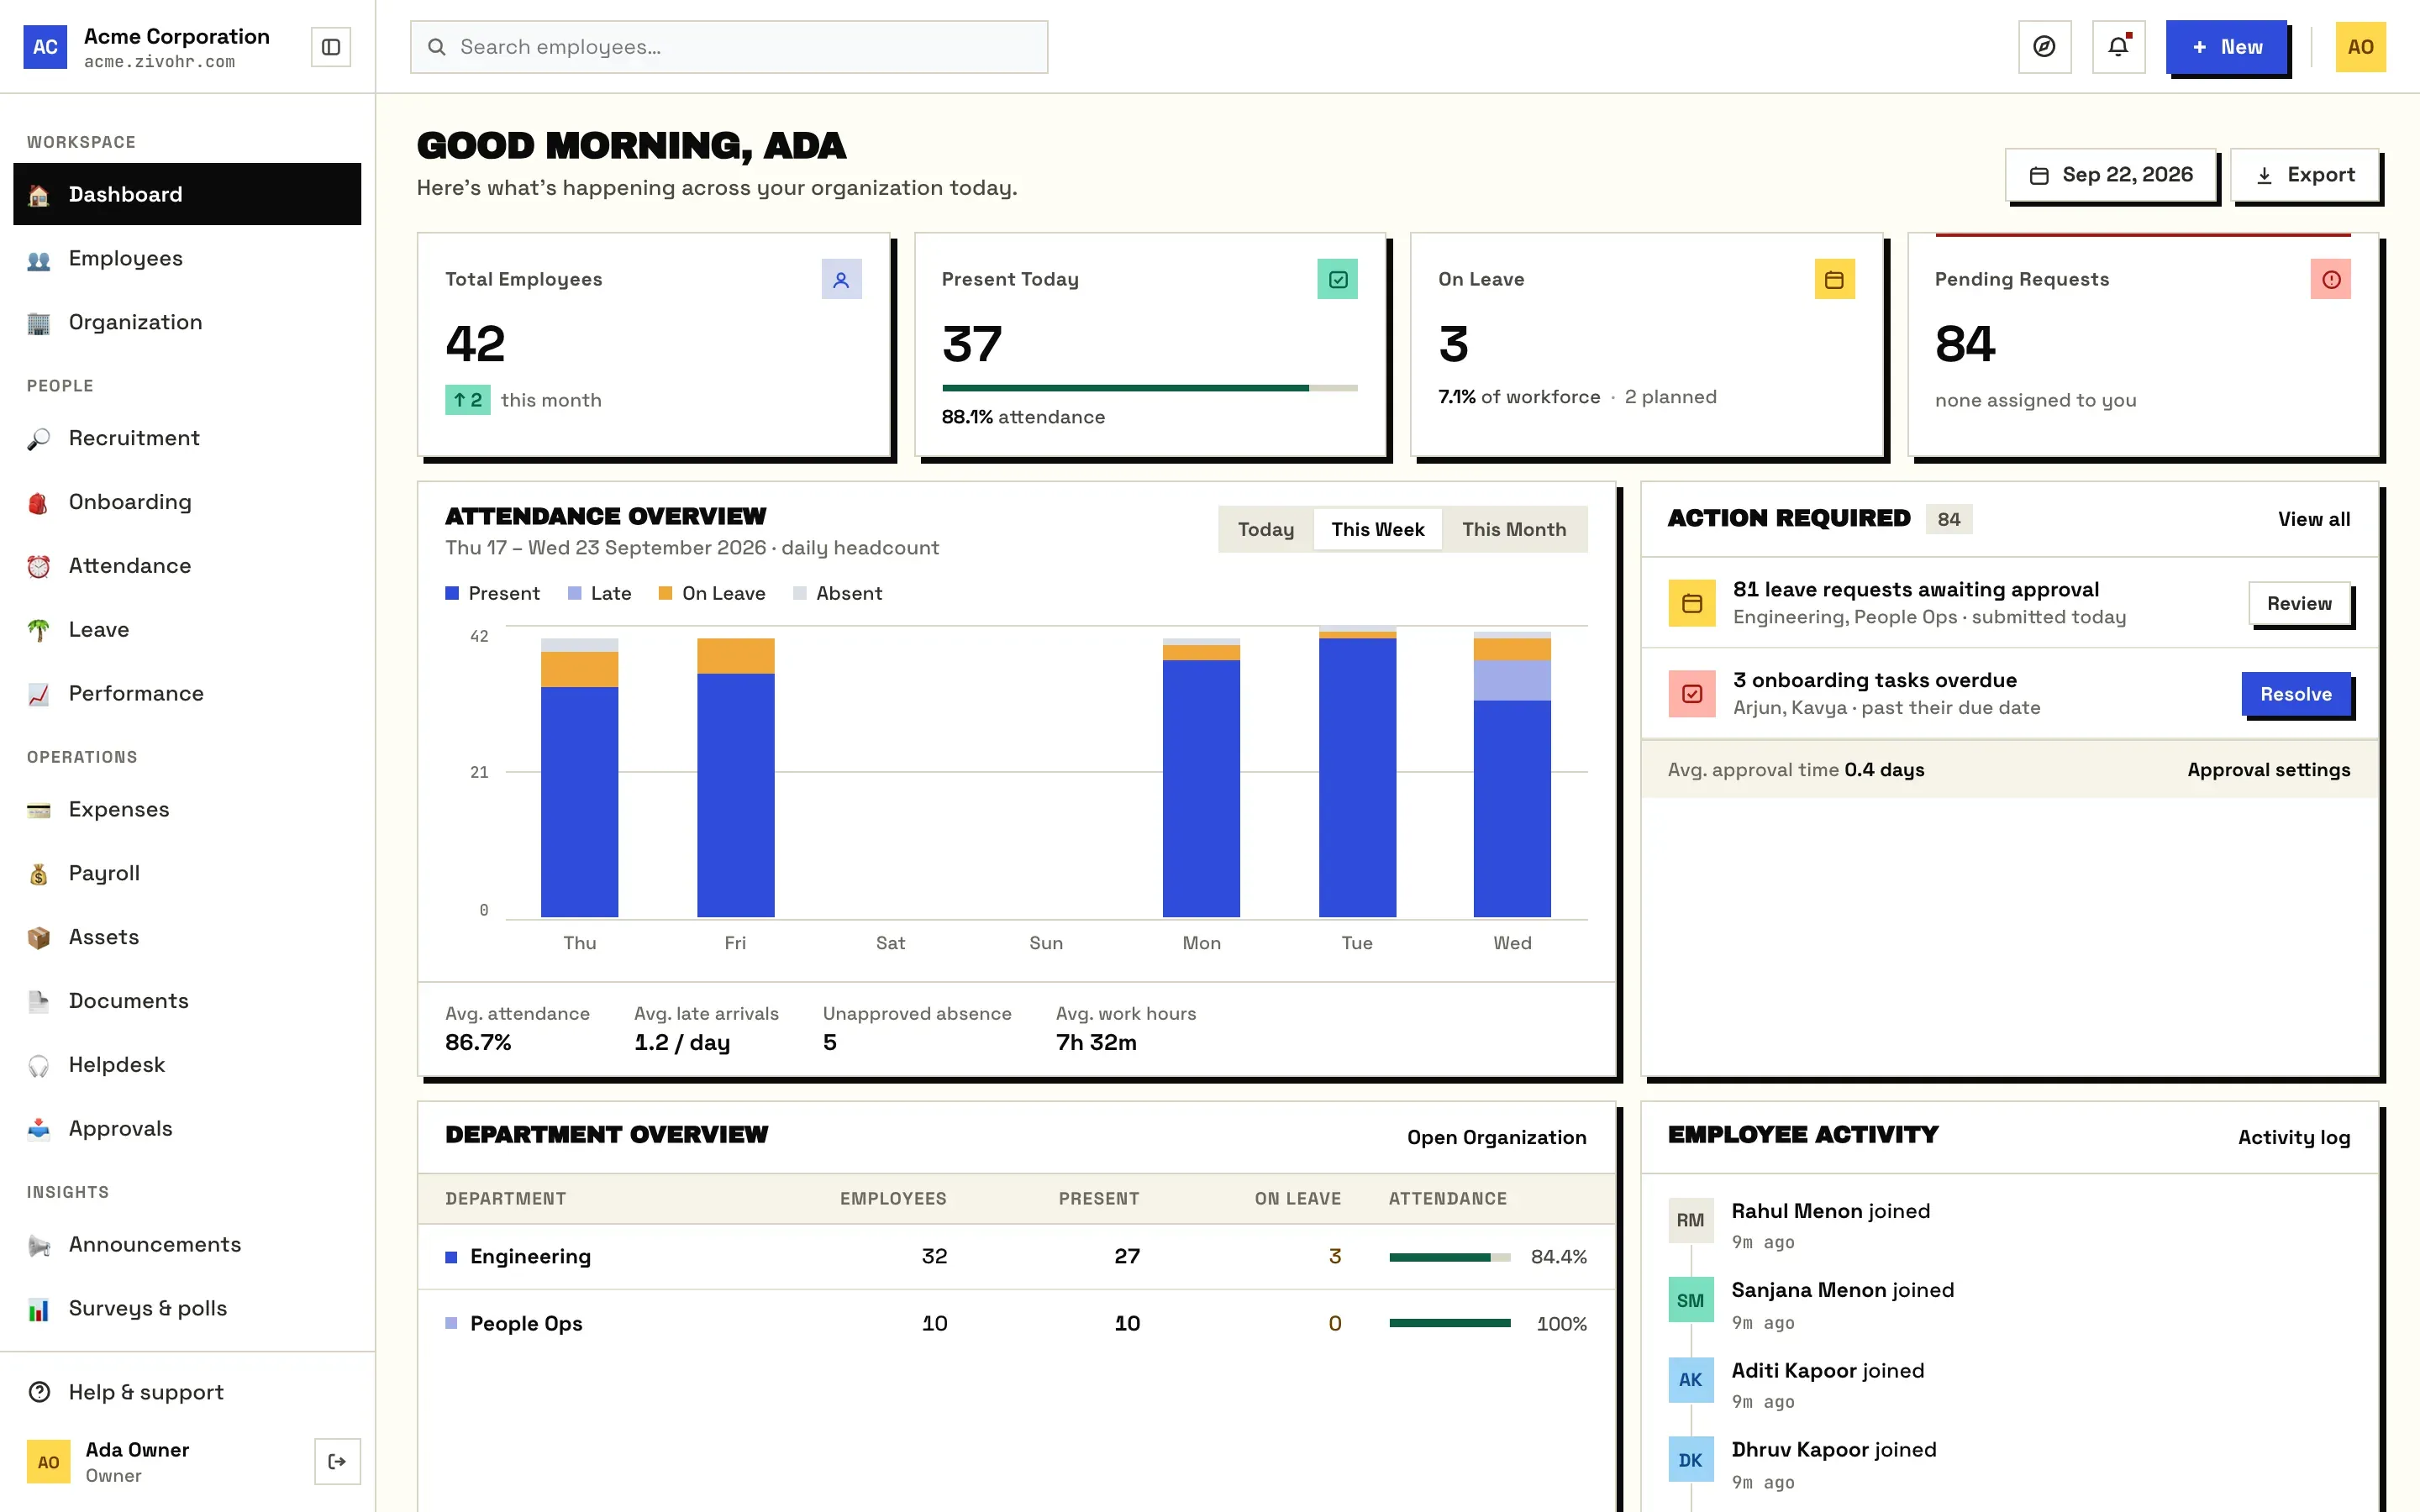Open the compass explore icon
Image resolution: width=2420 pixels, height=1512 pixels.
click(x=2044, y=47)
